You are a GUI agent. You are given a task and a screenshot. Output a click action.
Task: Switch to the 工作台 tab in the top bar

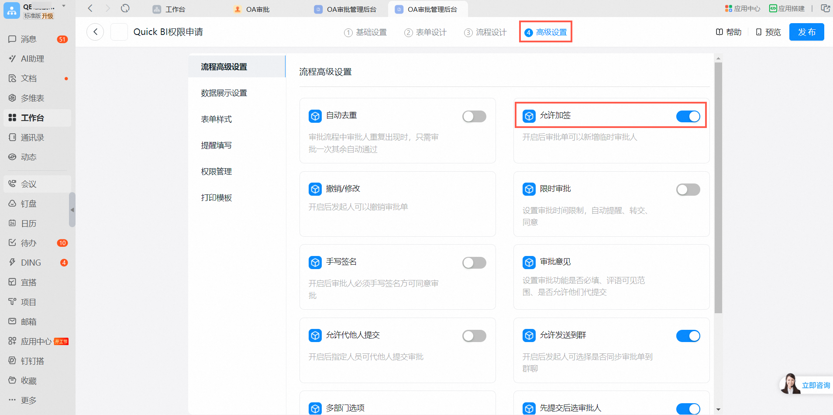point(169,9)
